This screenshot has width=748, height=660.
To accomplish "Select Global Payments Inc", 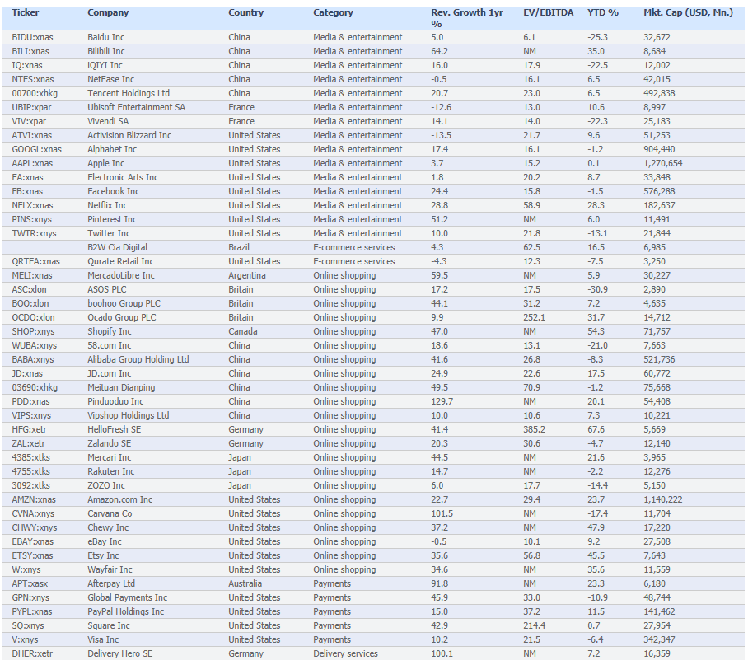I will 128,597.
